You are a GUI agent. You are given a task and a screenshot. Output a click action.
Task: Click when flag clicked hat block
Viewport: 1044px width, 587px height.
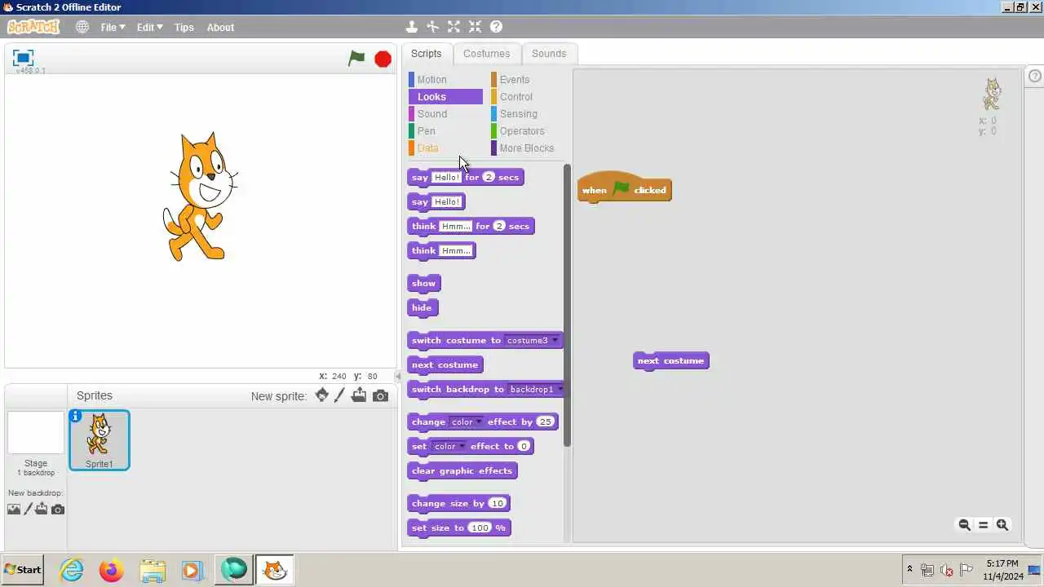point(624,188)
